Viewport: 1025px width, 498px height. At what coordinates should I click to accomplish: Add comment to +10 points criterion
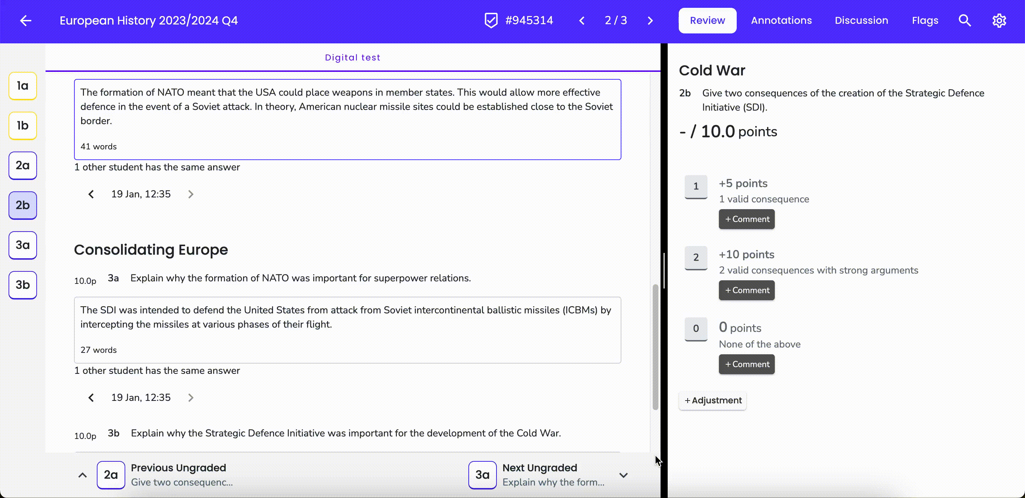click(746, 290)
